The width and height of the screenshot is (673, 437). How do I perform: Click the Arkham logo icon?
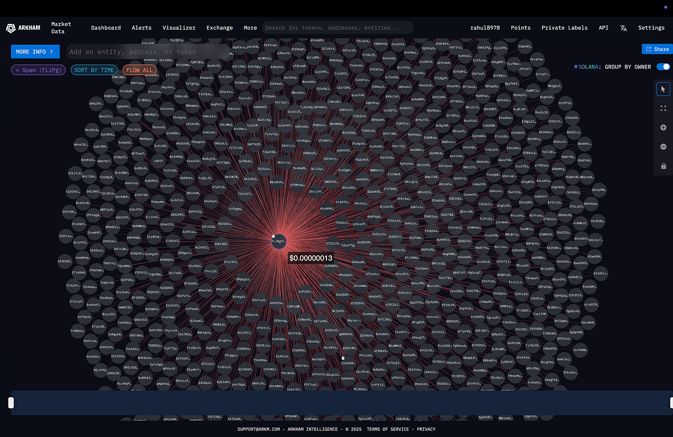tap(11, 28)
